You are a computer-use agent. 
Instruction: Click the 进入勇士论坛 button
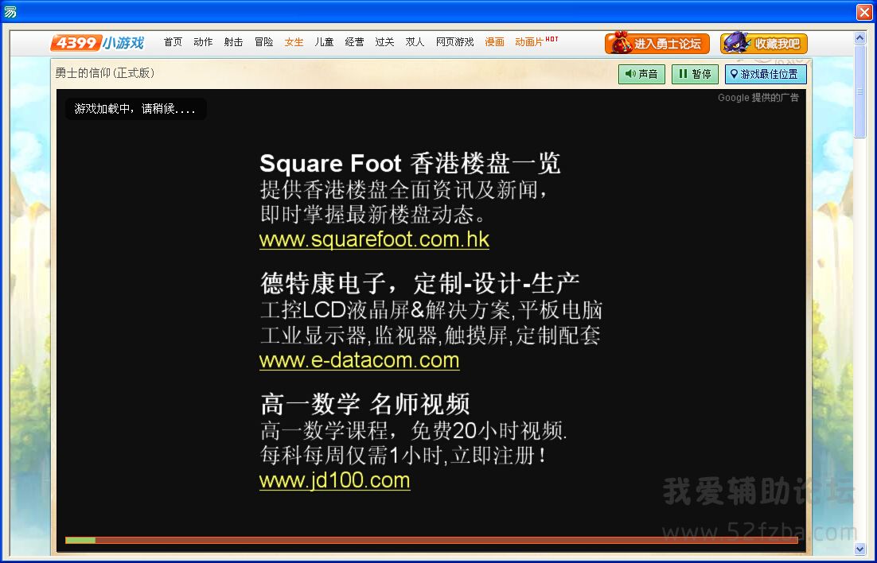click(x=657, y=43)
